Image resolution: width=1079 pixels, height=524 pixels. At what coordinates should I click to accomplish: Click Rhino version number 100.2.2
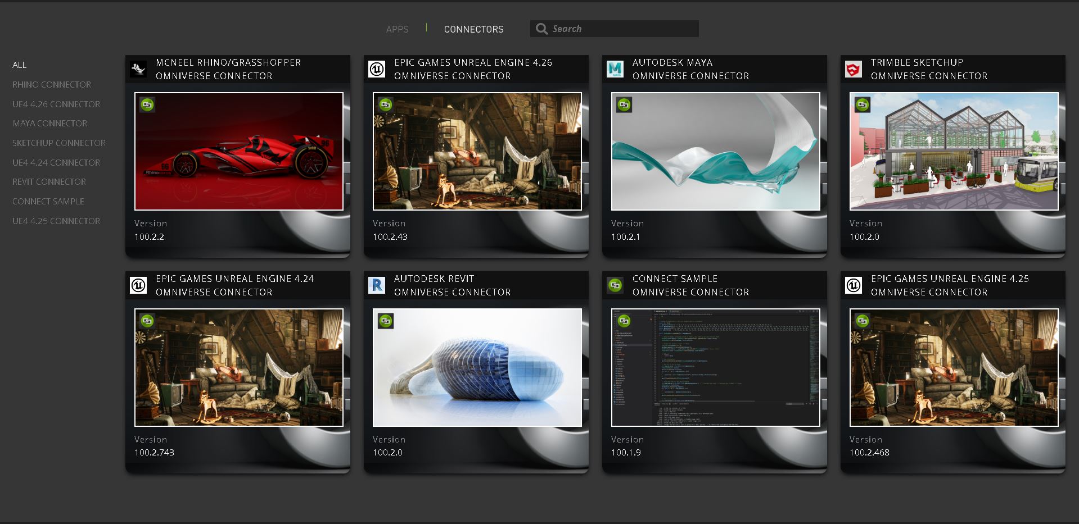point(149,237)
